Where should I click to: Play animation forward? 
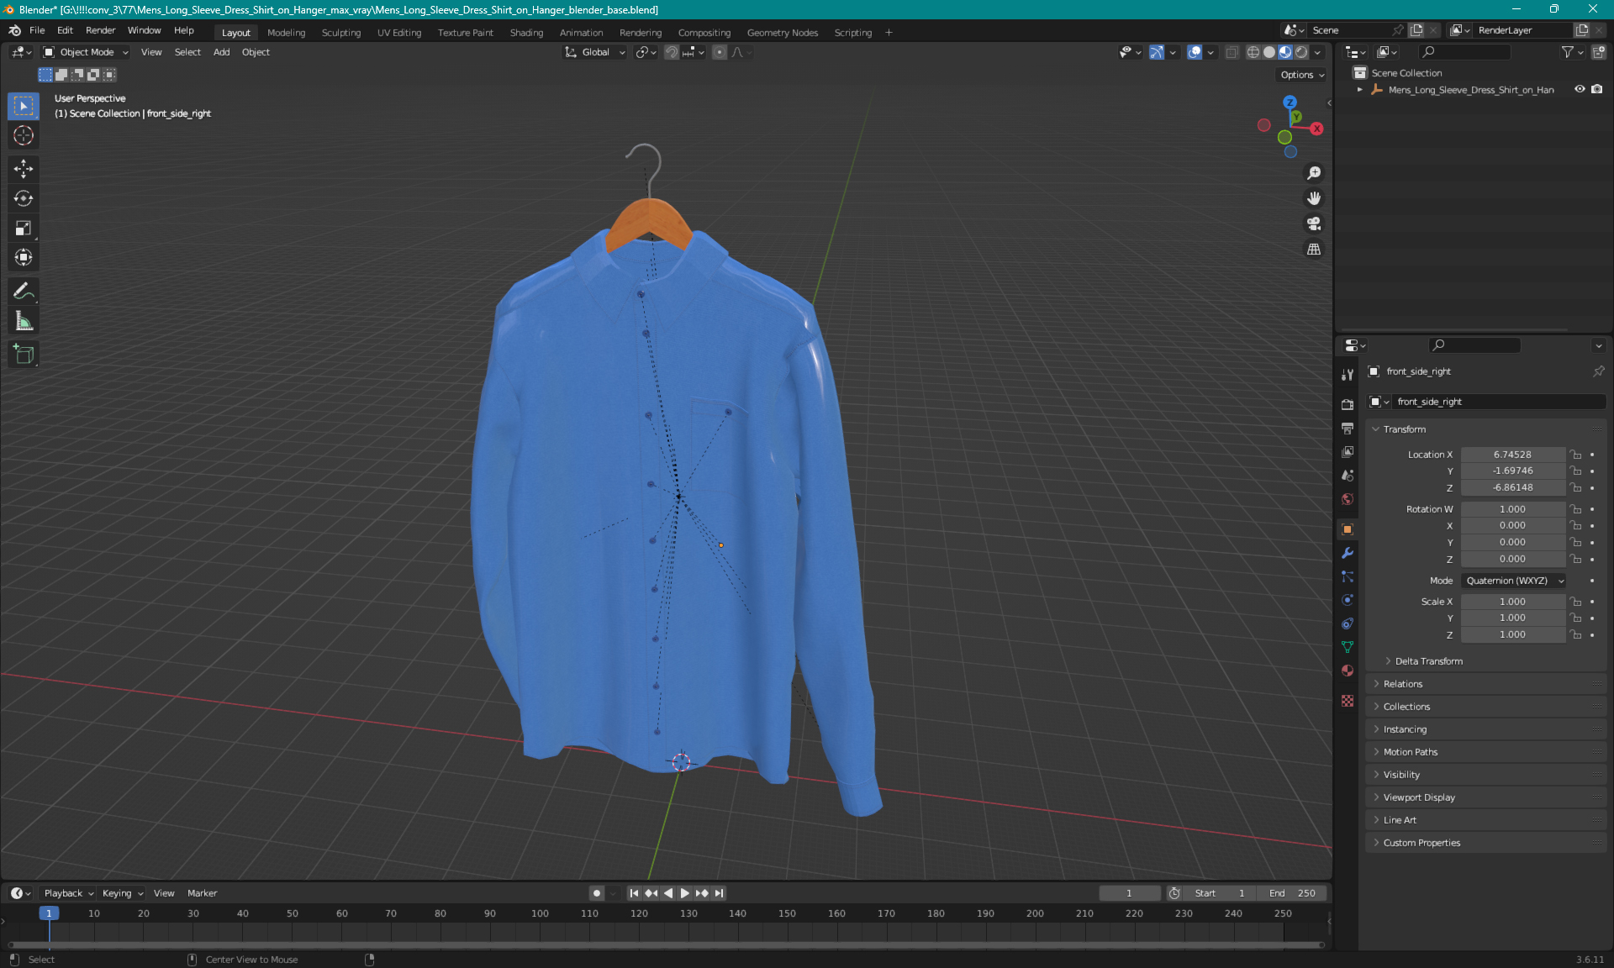[x=684, y=893]
